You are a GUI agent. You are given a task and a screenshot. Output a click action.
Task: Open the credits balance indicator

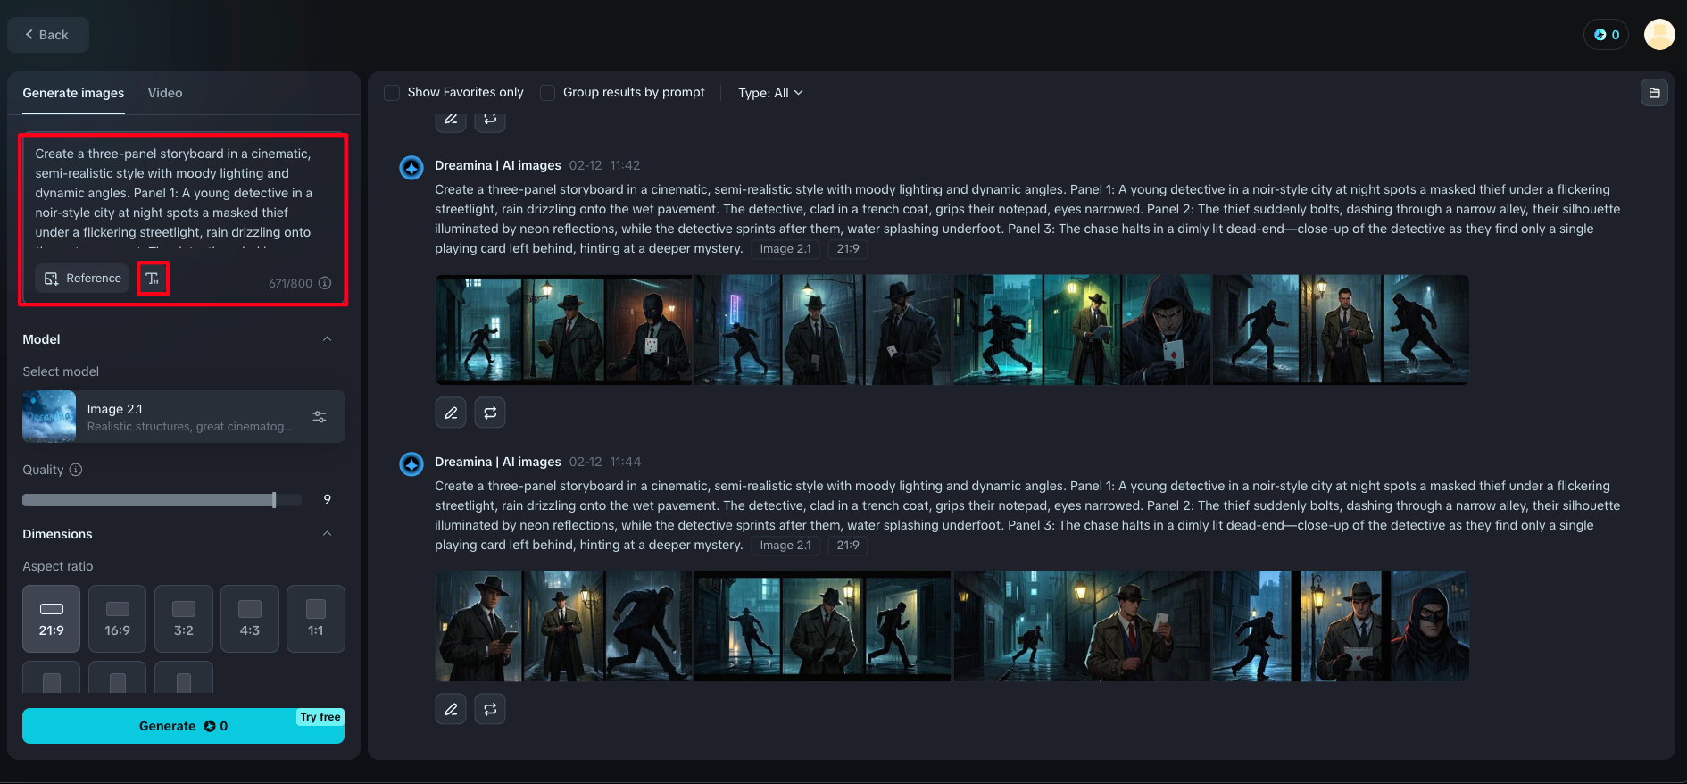[1607, 35]
